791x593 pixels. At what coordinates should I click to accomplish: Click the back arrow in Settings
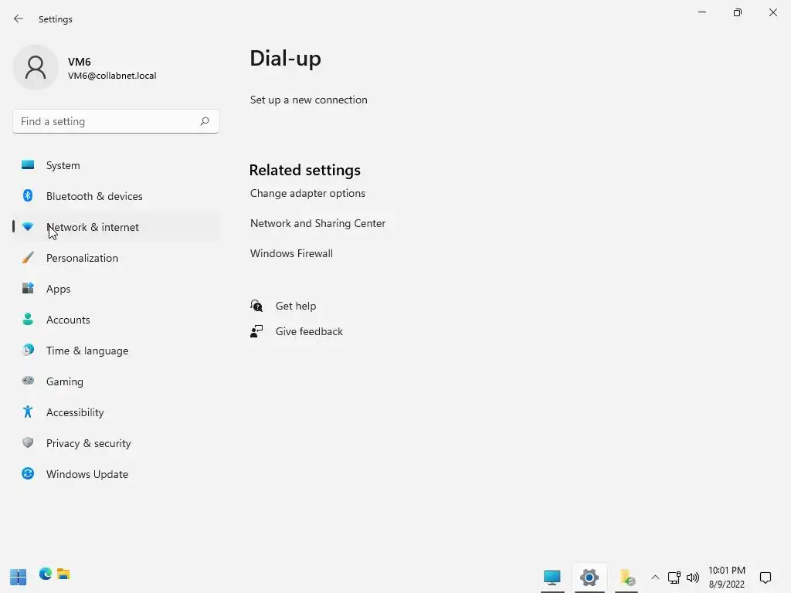coord(19,19)
